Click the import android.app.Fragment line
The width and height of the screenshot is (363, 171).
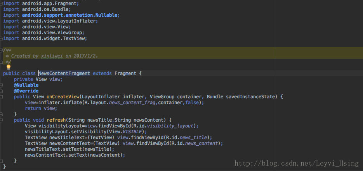(x=41, y=4)
